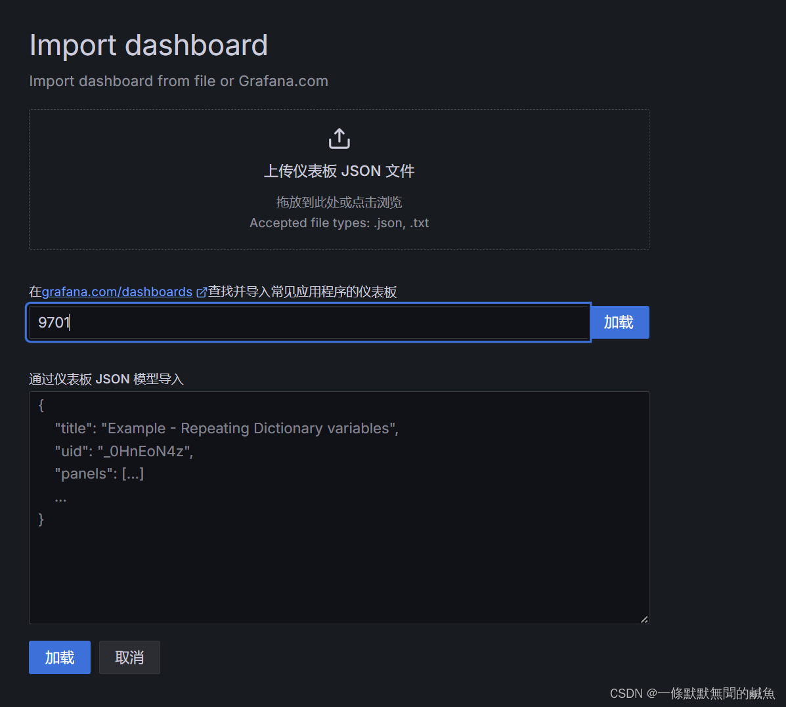Viewport: 786px width, 707px height.
Task: Click the CSDN watermark link
Action: 691,693
